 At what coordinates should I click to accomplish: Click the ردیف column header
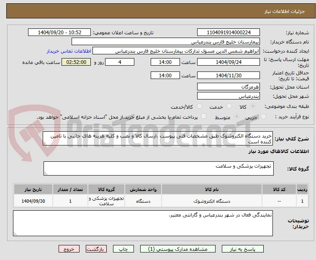(x=302, y=189)
